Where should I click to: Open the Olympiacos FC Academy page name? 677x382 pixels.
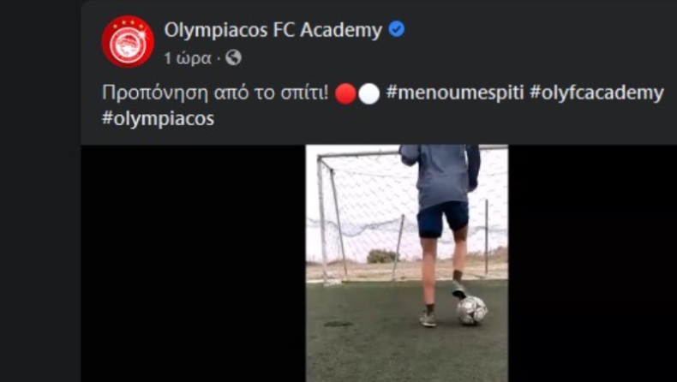tap(273, 30)
